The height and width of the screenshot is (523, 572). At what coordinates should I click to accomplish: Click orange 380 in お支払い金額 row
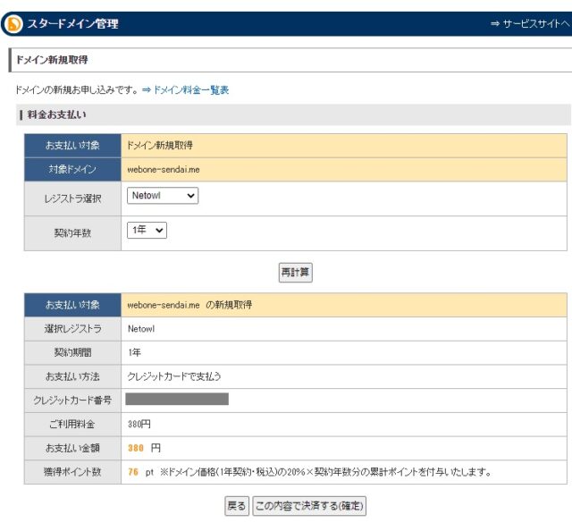(136, 448)
